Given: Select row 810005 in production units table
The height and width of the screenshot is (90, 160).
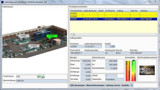Looking at the screenshot, I should coord(113,16).
